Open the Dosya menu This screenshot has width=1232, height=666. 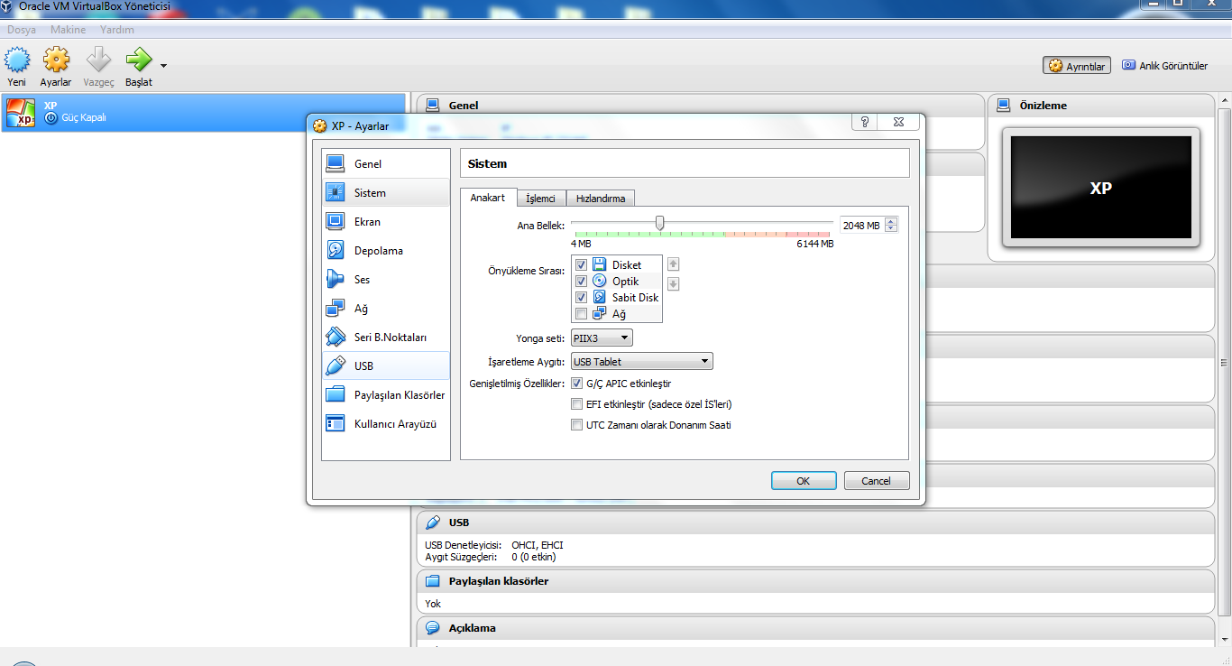pyautogui.click(x=22, y=30)
